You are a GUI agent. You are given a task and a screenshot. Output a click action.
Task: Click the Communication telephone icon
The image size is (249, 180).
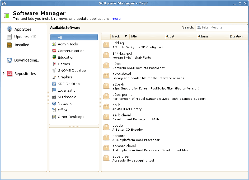click(54, 51)
